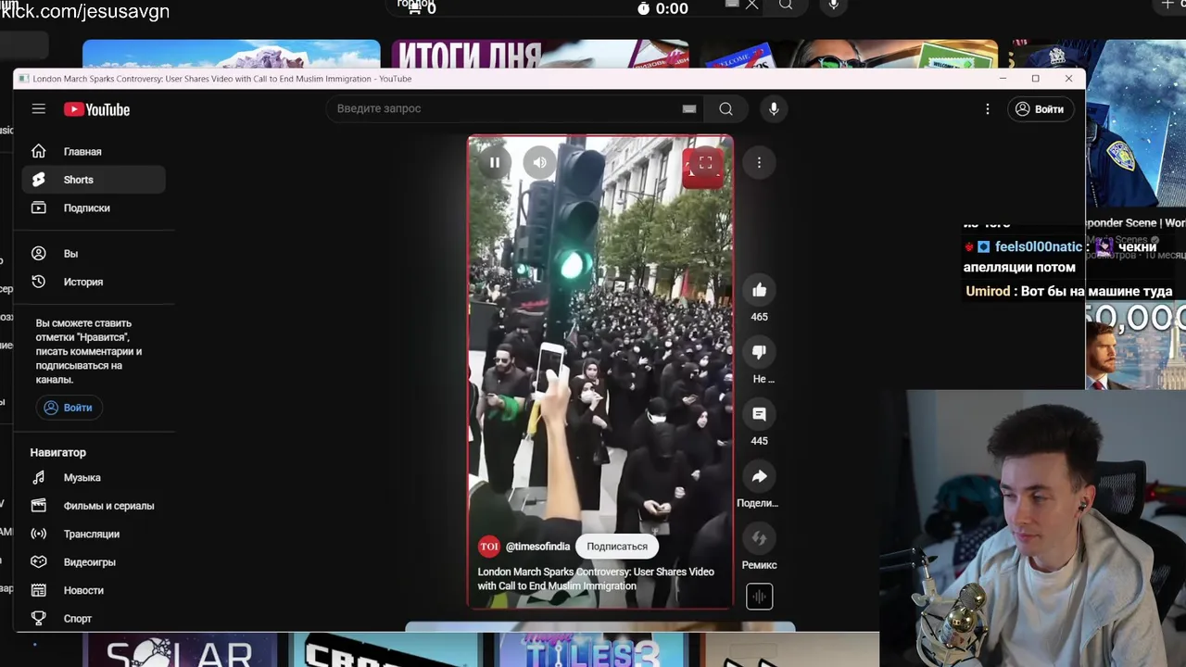Open Новости category
Image resolution: width=1186 pixels, height=667 pixels.
(x=94, y=590)
